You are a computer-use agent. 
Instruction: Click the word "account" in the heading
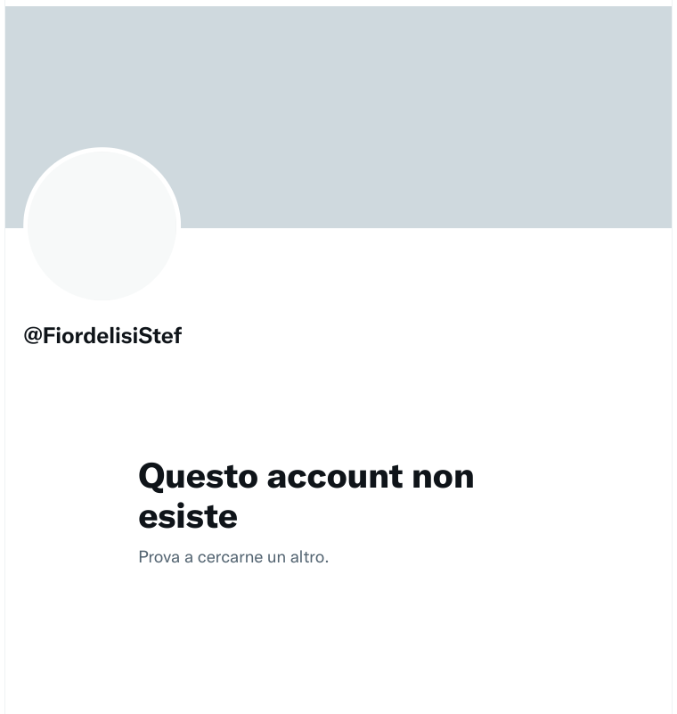(335, 477)
